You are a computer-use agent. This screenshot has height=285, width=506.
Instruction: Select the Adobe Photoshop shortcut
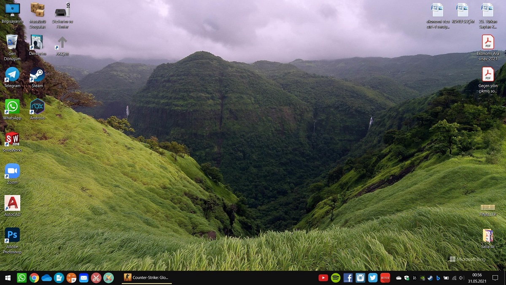point(12,235)
